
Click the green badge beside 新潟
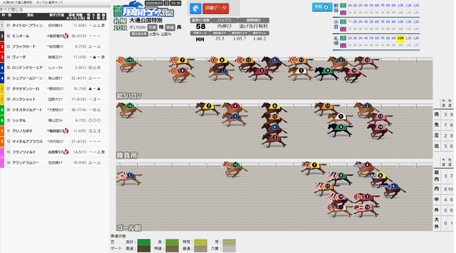click(x=343, y=6)
